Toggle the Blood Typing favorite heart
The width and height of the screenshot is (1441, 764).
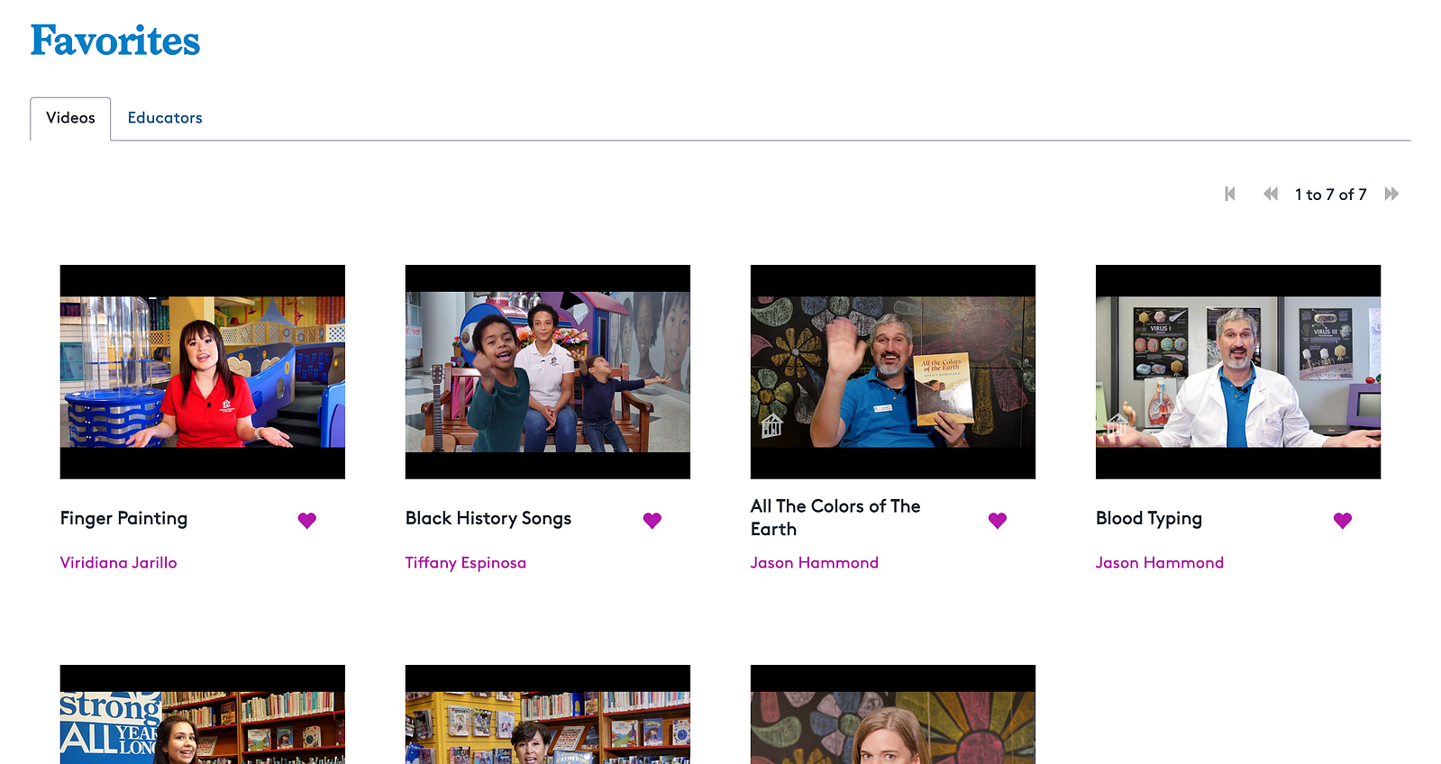click(1343, 520)
